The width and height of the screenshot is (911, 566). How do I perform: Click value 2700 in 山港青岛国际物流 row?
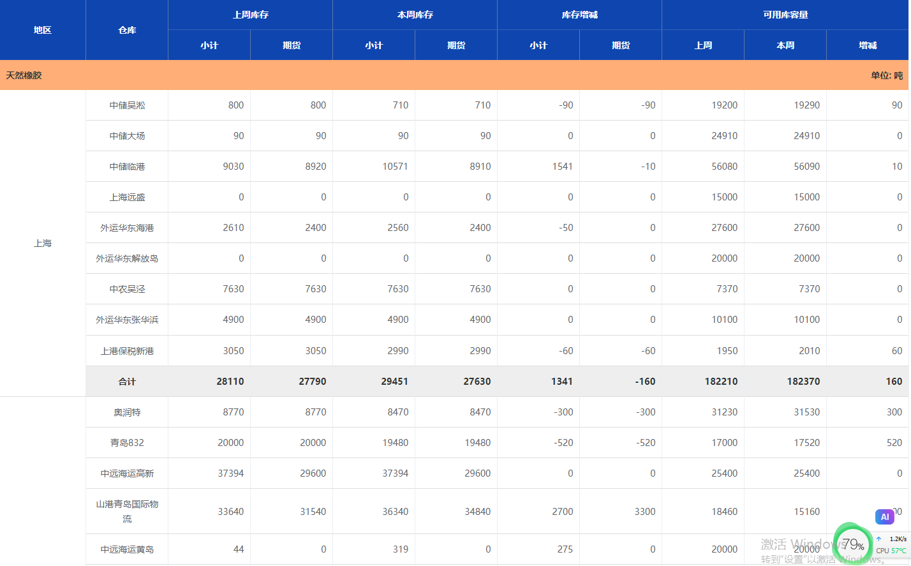tap(562, 512)
